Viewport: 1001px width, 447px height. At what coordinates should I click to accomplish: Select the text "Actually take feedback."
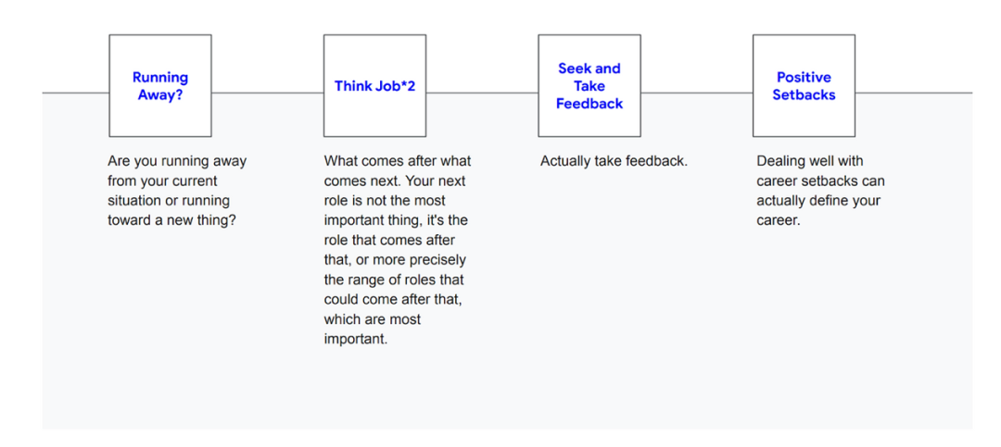pos(615,161)
